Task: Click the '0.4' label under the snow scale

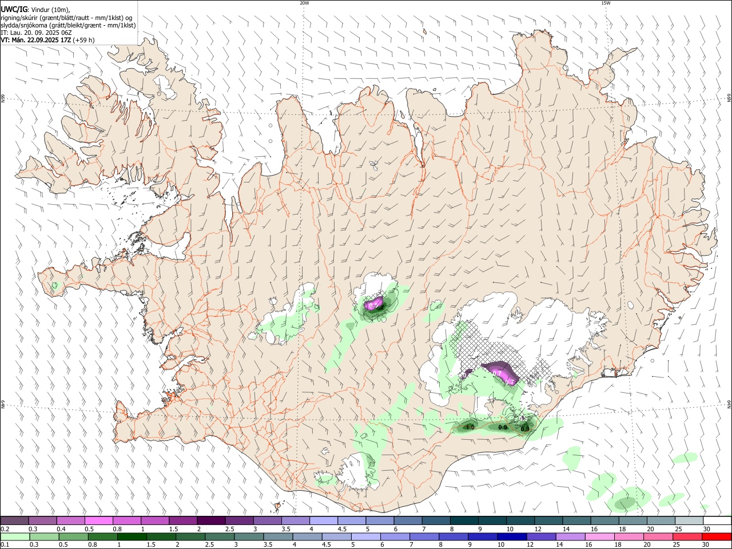Action: tap(61, 529)
